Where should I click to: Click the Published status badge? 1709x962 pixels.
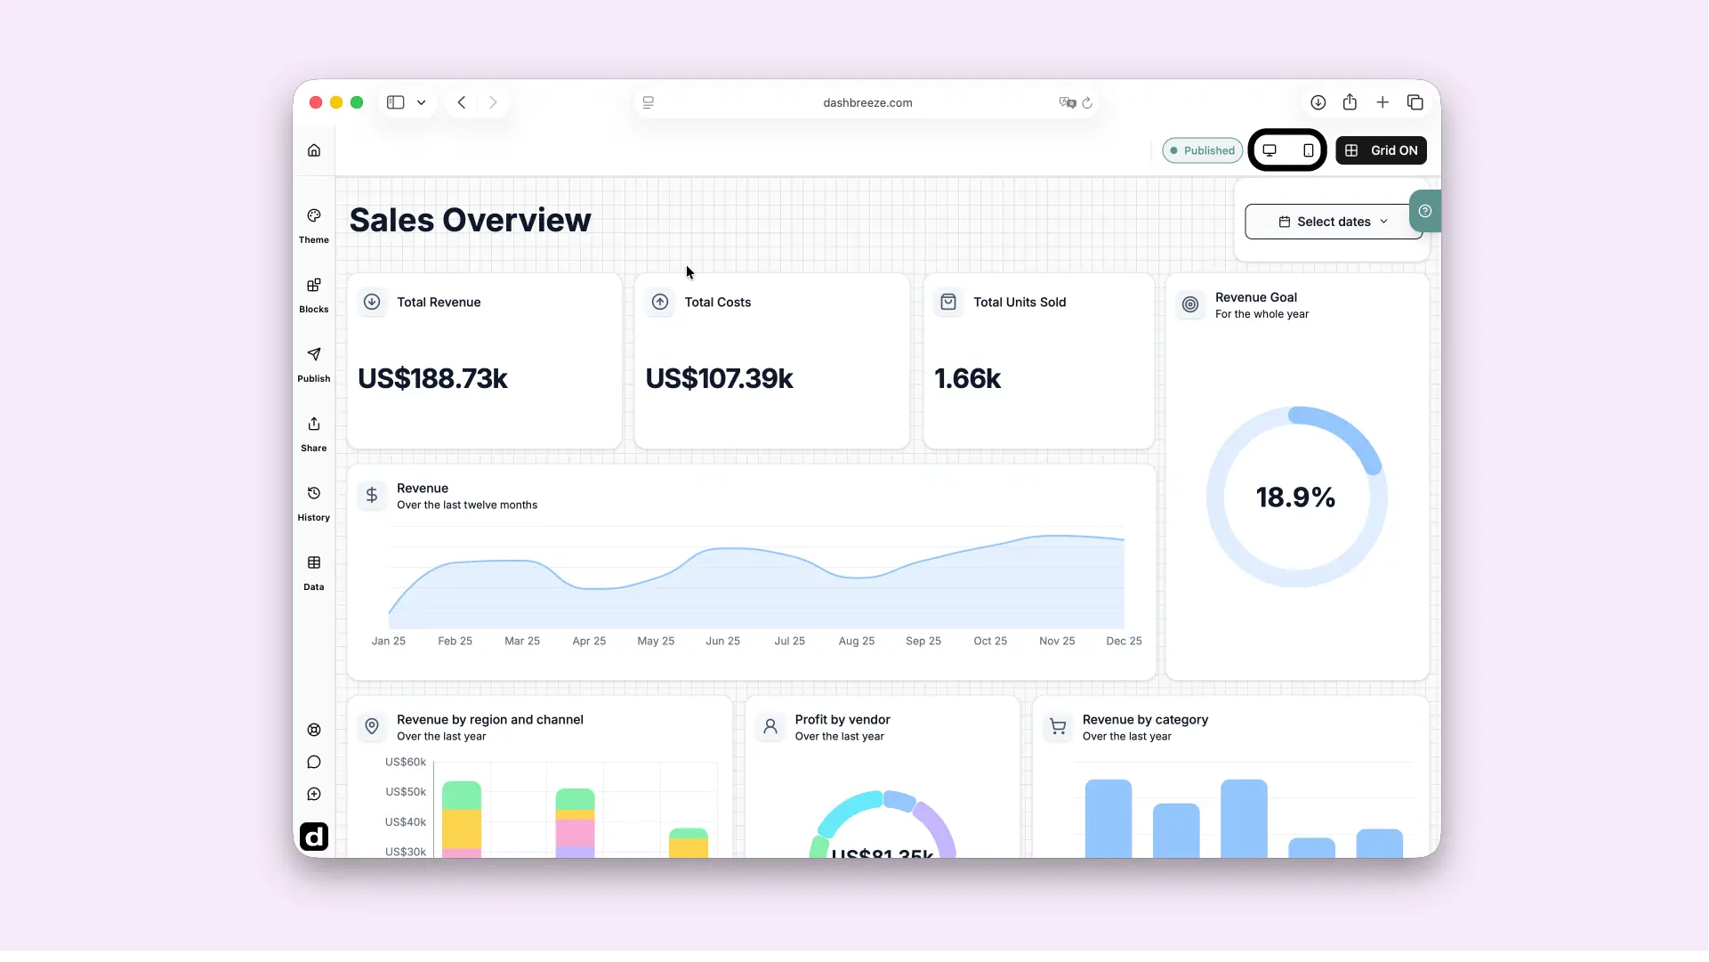(x=1202, y=150)
